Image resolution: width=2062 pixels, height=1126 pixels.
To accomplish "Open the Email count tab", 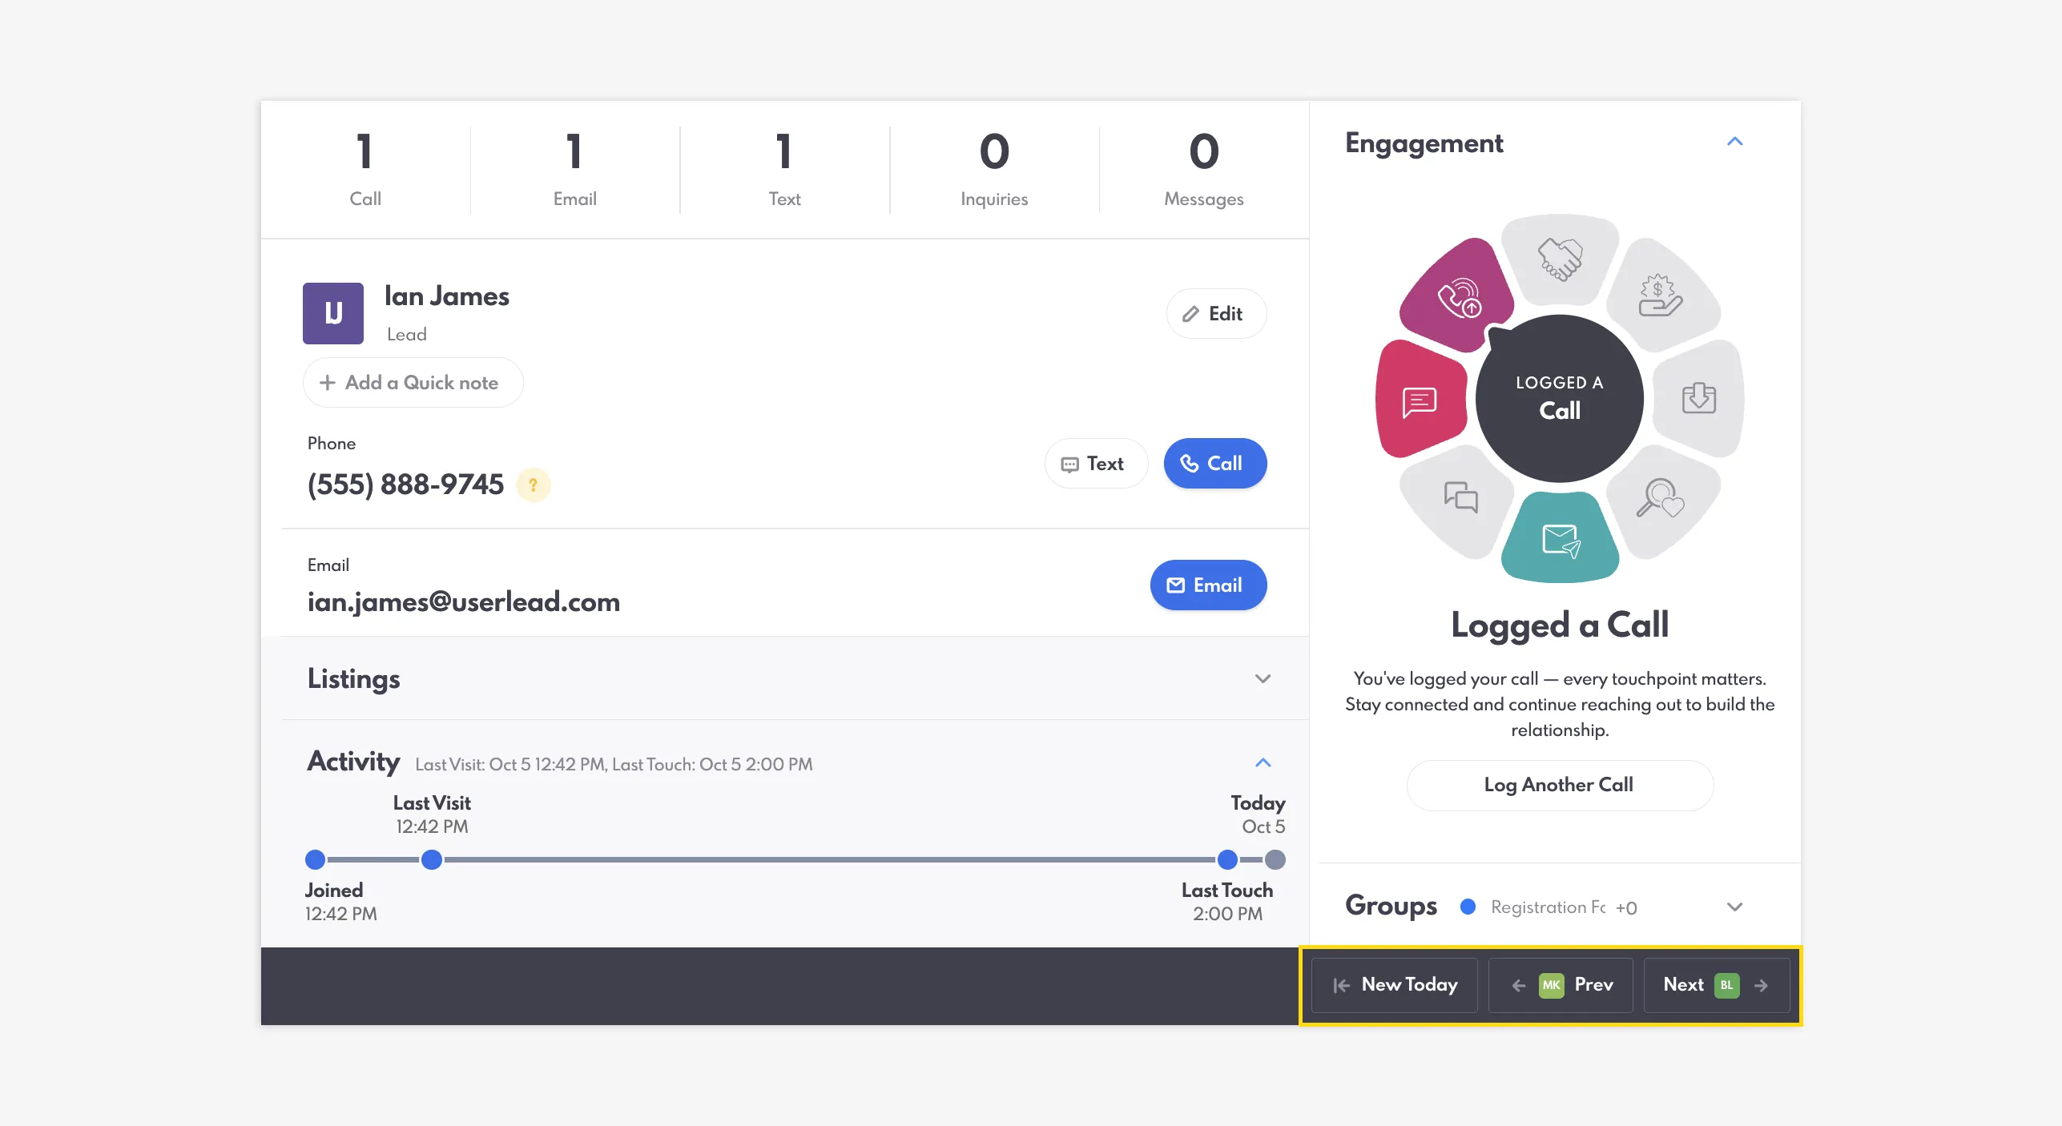I will click(575, 170).
